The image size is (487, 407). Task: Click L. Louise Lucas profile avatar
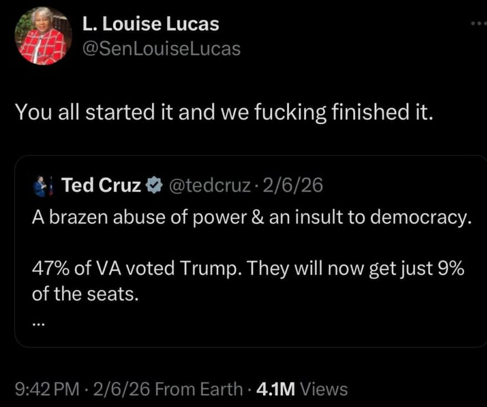pos(41,37)
